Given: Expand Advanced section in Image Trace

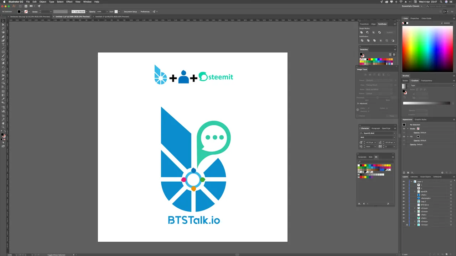Looking at the screenshot, I should click(358, 103).
